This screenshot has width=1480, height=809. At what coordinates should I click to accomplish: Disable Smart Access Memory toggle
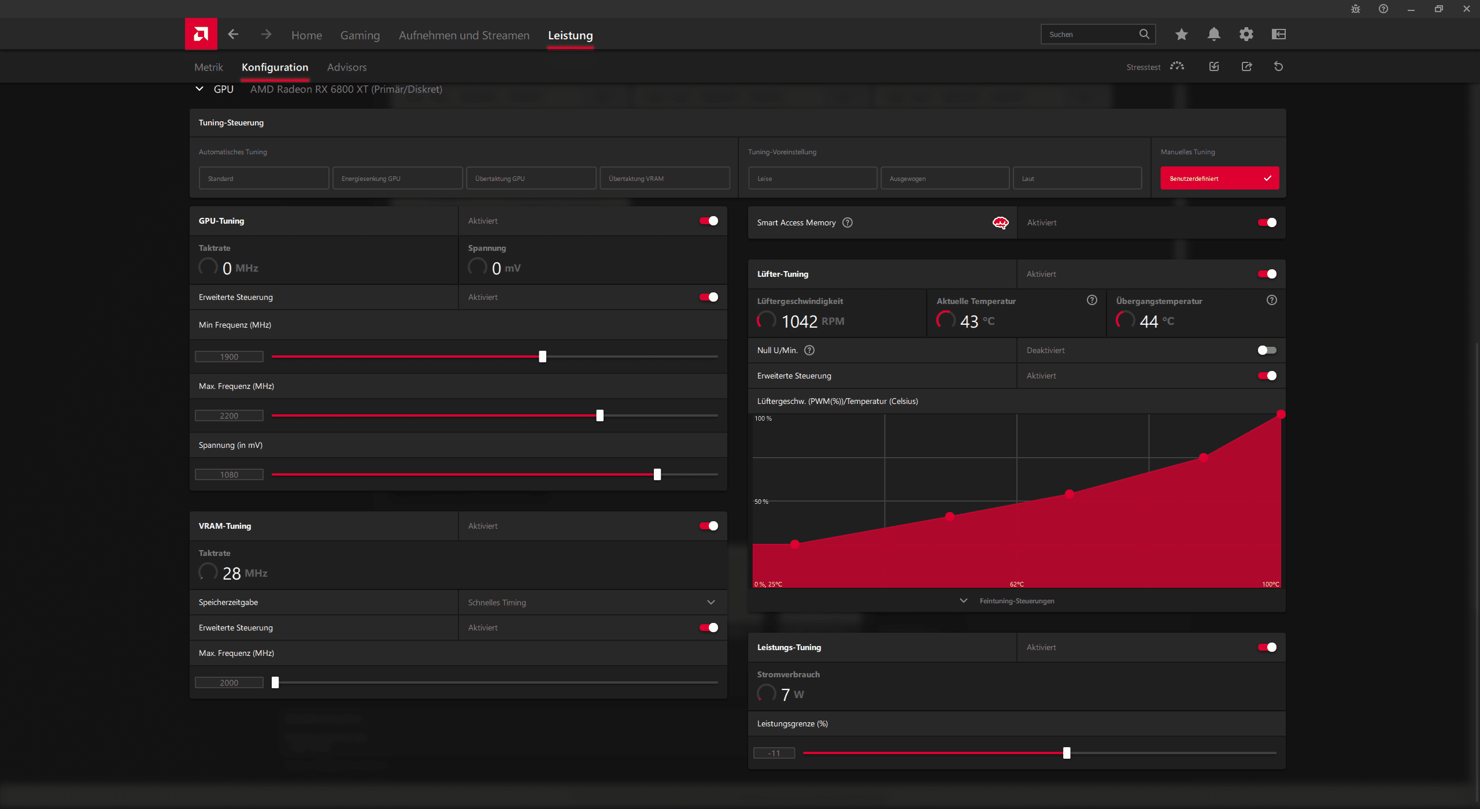tap(1267, 222)
